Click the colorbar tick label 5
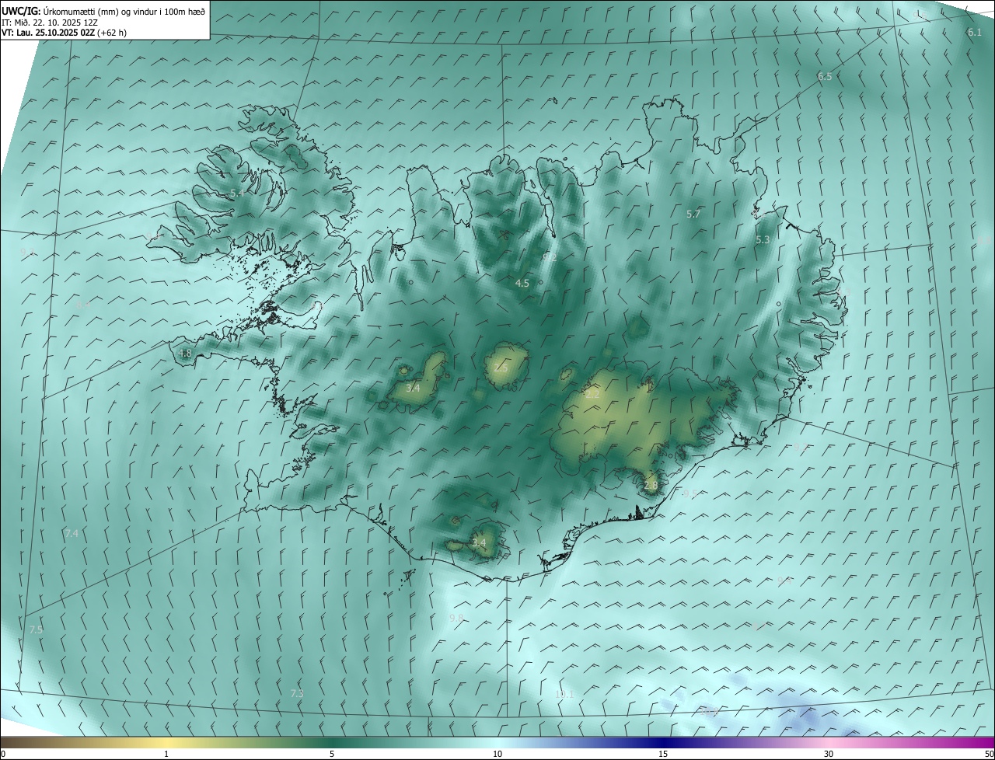The width and height of the screenshot is (995, 760). (x=332, y=754)
